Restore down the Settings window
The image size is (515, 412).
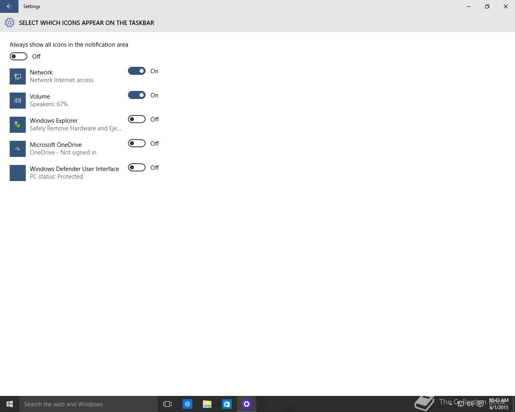[x=487, y=6]
